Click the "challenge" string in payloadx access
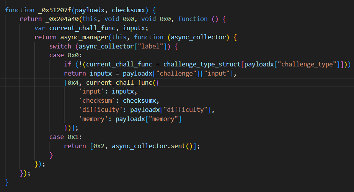 pos(176,74)
